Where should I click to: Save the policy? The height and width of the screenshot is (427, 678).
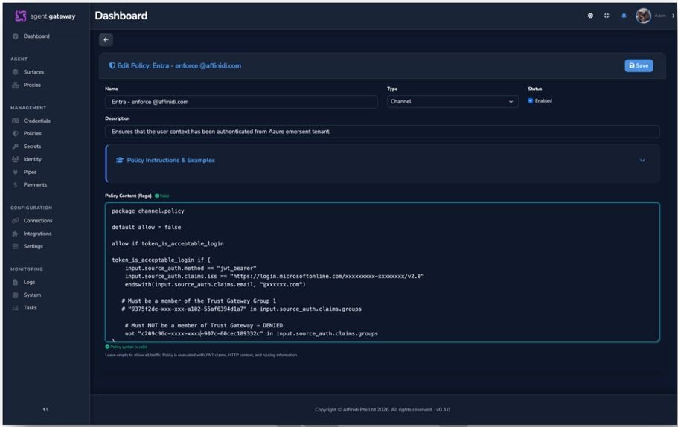tap(639, 65)
